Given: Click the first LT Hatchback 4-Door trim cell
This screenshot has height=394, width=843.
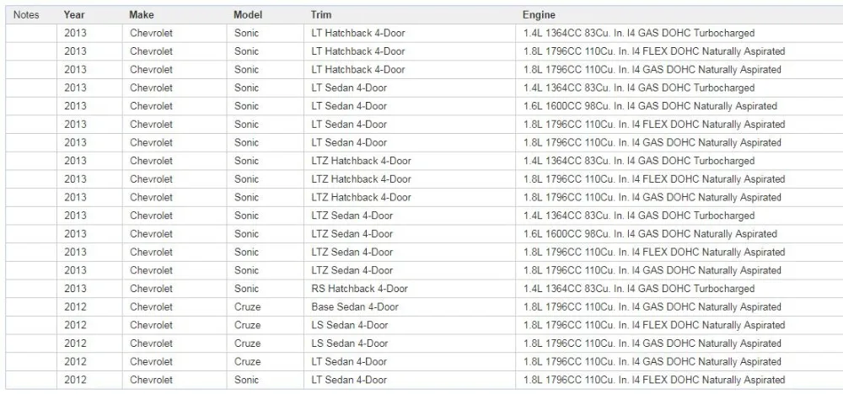Looking at the screenshot, I should click(x=409, y=34).
